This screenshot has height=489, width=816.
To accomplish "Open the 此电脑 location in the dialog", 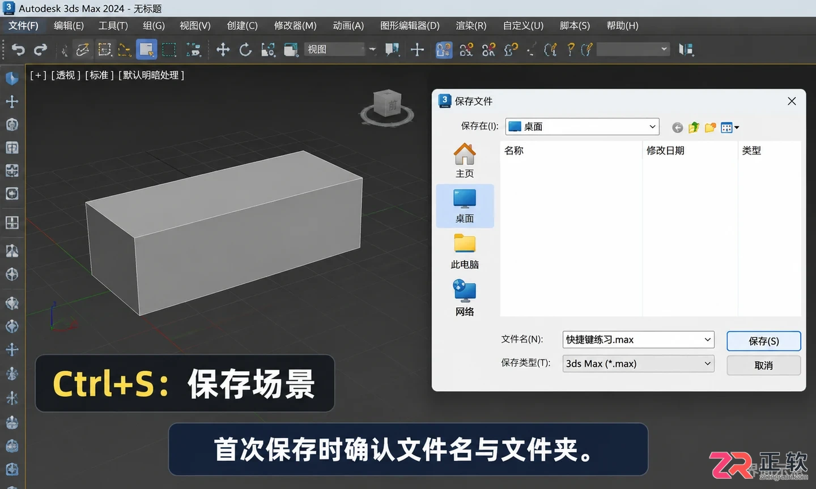I will [x=465, y=252].
